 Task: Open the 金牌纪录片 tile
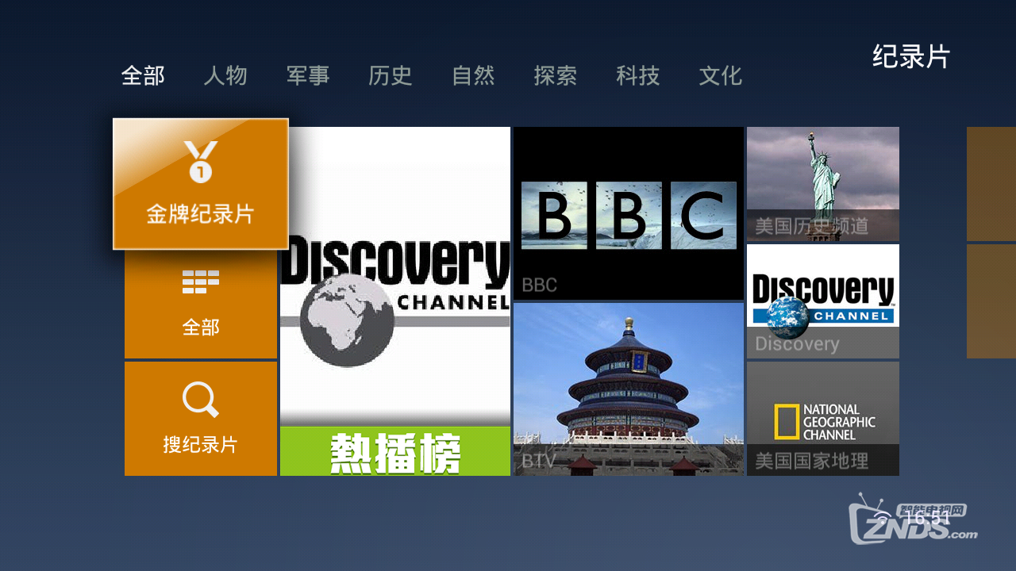tap(201, 184)
